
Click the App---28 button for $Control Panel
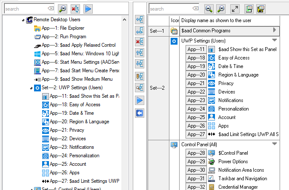196,153
